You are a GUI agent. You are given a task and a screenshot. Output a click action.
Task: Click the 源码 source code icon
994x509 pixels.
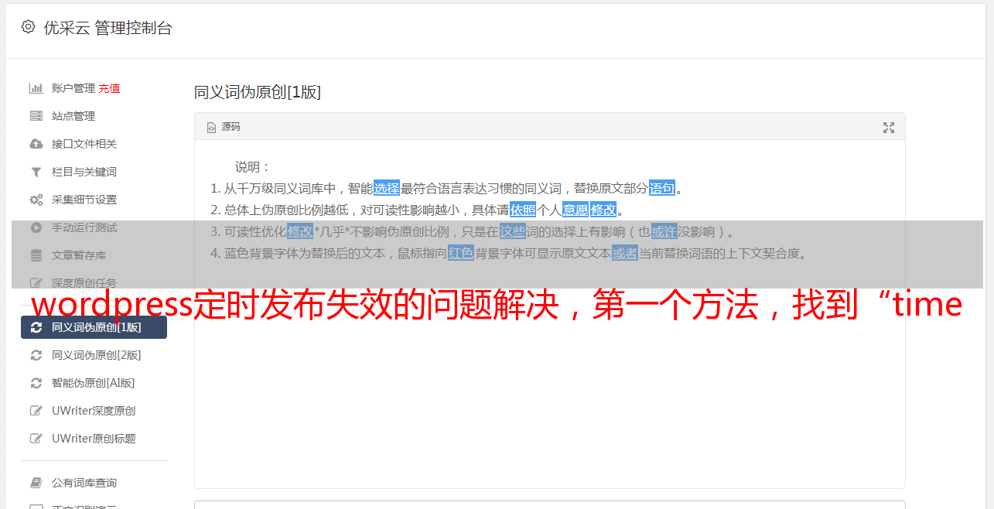(211, 127)
